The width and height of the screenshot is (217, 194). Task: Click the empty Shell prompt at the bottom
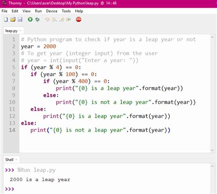[x=10, y=189]
